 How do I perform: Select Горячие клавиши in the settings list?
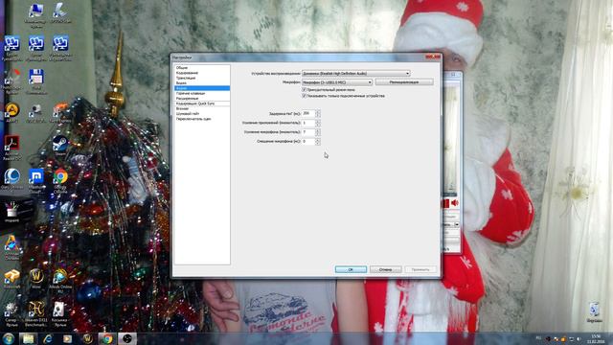[x=202, y=93]
